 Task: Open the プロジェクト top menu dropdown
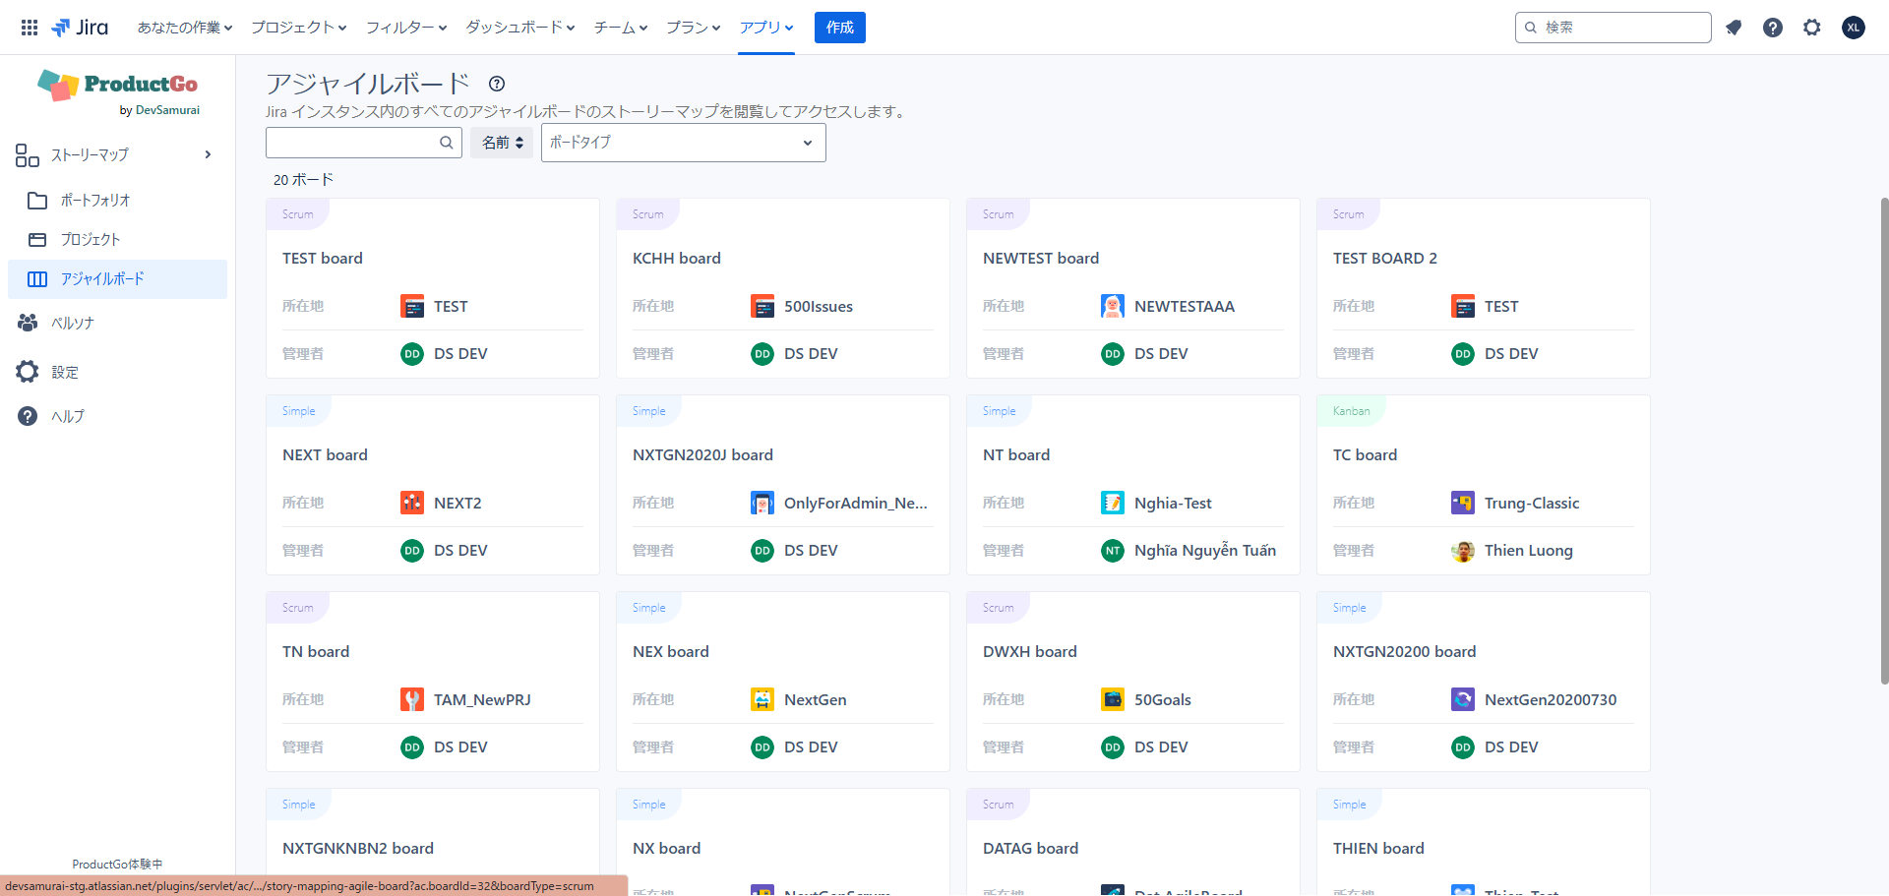298,28
